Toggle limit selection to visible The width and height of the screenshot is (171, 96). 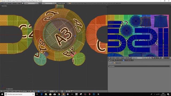click(56, 91)
